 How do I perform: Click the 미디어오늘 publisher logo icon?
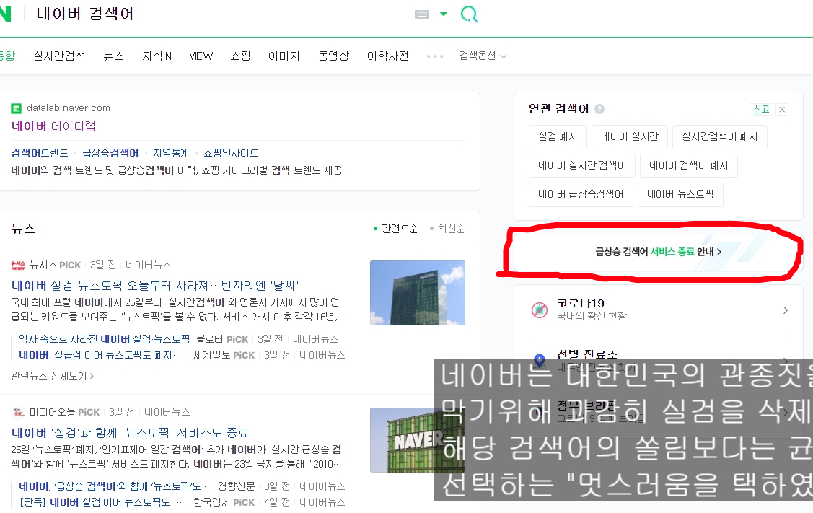point(18,413)
